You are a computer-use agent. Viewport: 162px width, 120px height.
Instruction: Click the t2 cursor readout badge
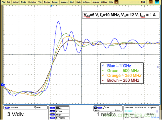[x=52, y=111]
